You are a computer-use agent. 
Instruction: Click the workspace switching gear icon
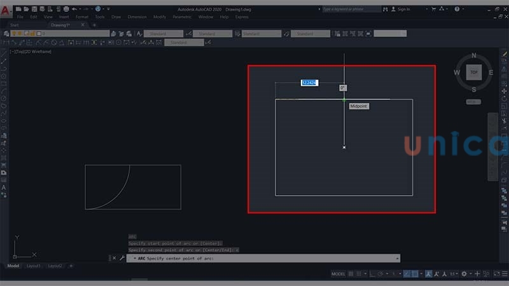coord(464,274)
